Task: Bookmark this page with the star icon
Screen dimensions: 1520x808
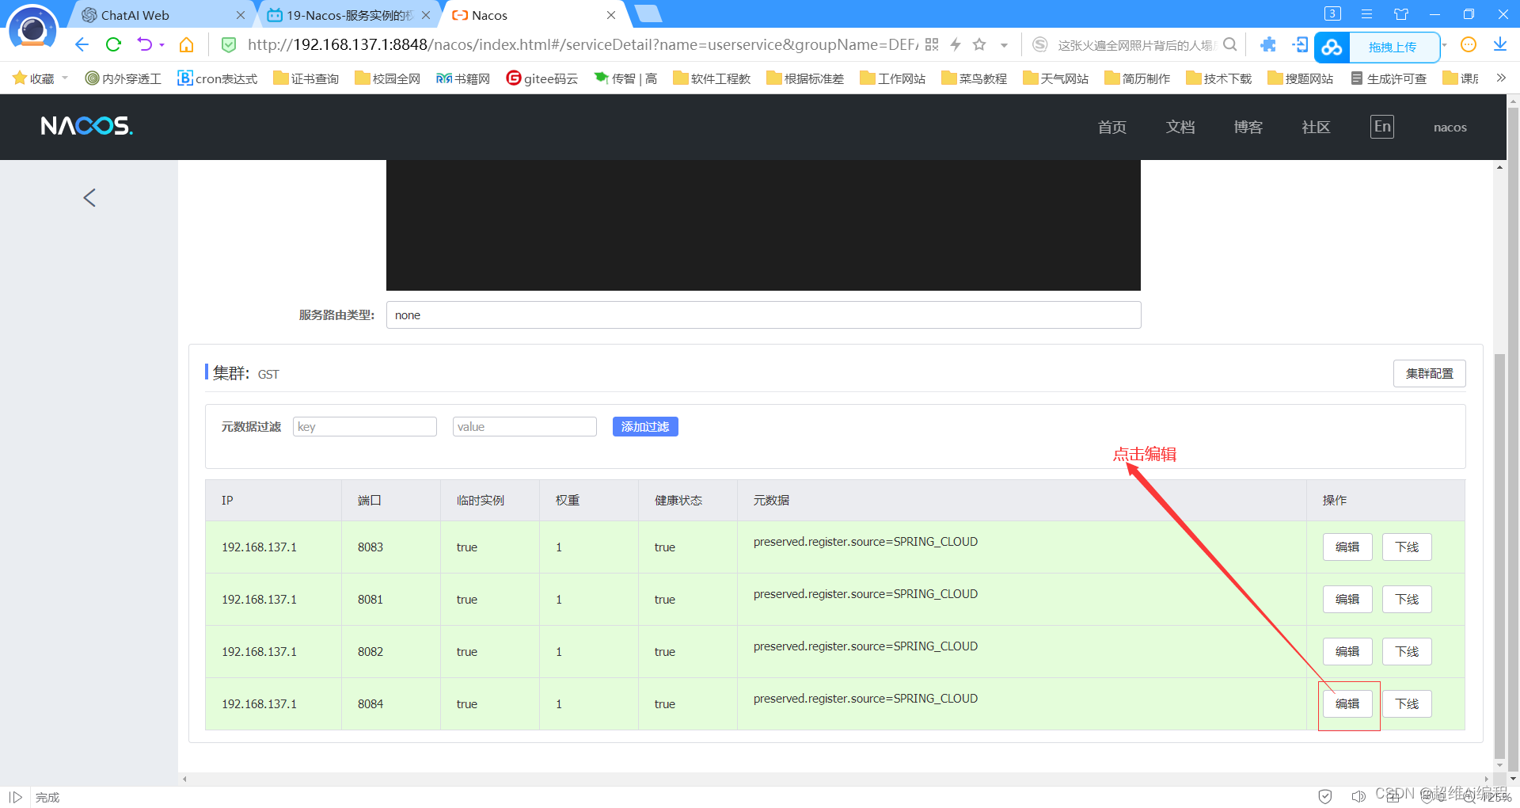Action: click(979, 44)
